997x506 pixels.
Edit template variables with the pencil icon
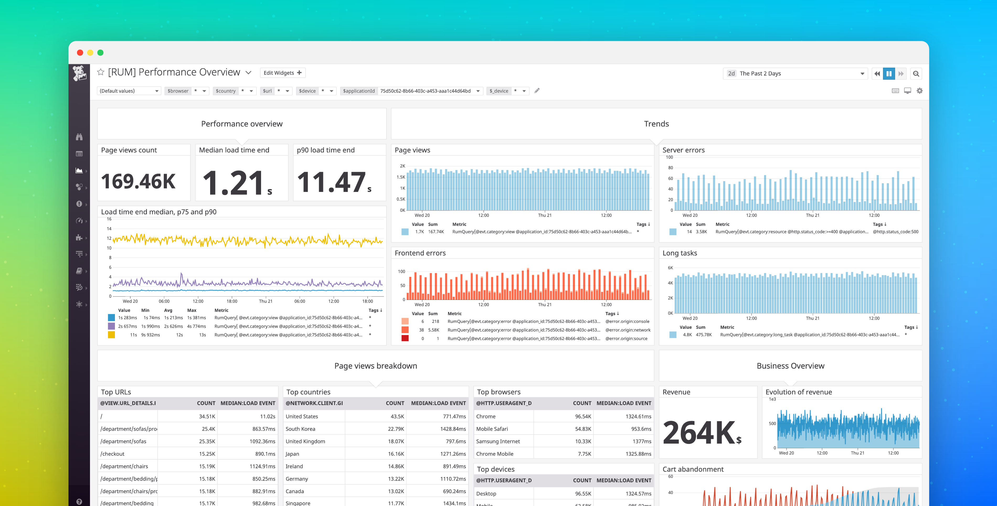click(x=537, y=90)
